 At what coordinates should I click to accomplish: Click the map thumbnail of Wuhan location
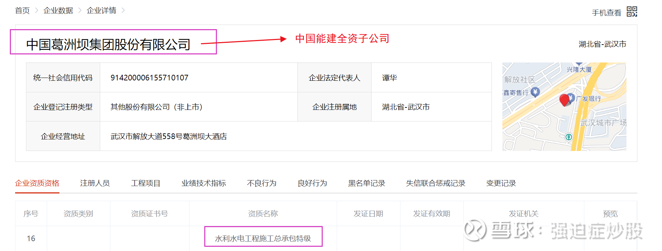pos(564,107)
